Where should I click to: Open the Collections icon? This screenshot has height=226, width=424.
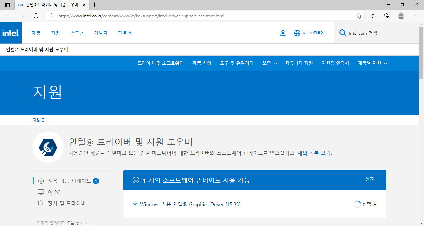point(387,16)
